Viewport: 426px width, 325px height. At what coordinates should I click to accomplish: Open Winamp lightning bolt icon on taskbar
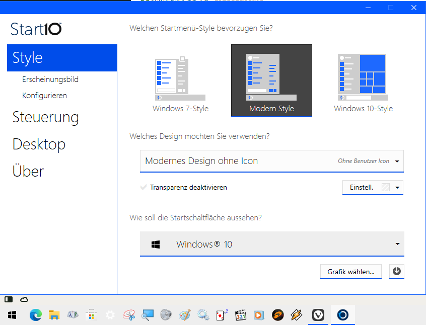coord(296,315)
